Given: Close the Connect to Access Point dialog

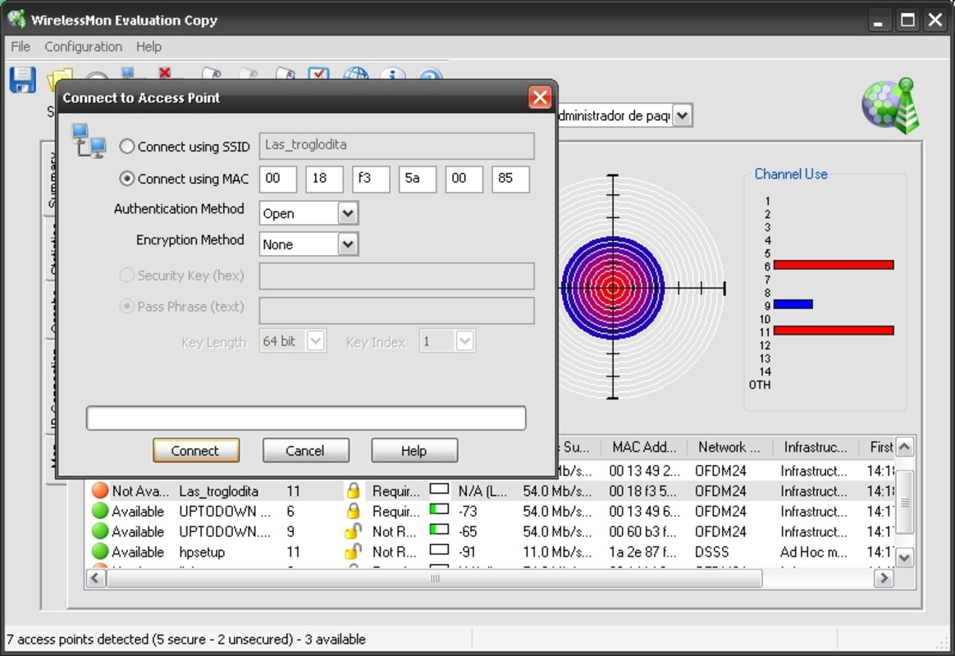Looking at the screenshot, I should pos(540,98).
